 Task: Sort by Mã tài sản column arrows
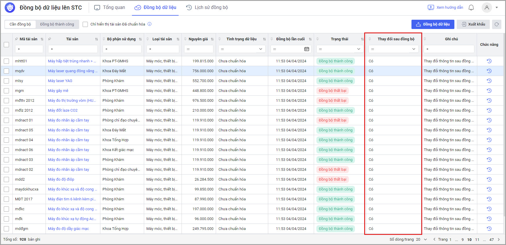42,39
